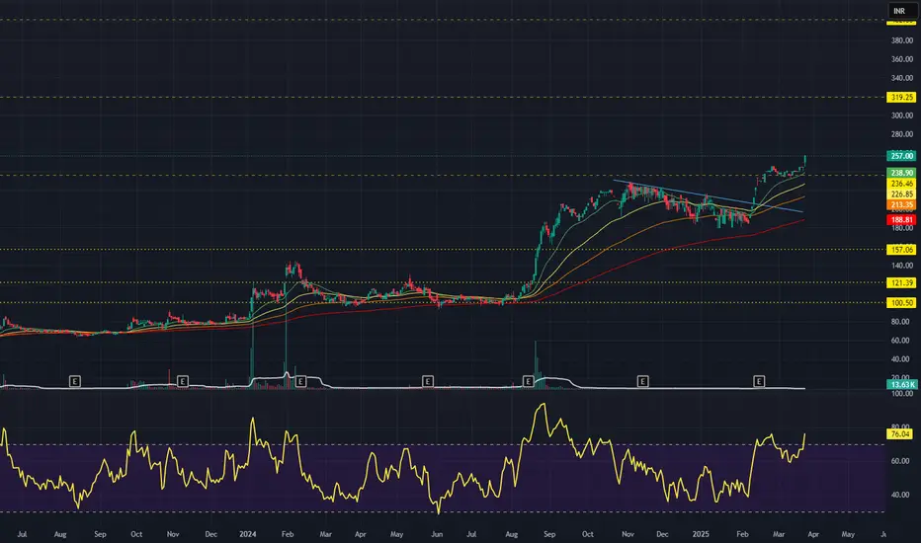The width and height of the screenshot is (921, 543).
Task: Click the 2025 label on the time axis
Action: pyautogui.click(x=701, y=534)
